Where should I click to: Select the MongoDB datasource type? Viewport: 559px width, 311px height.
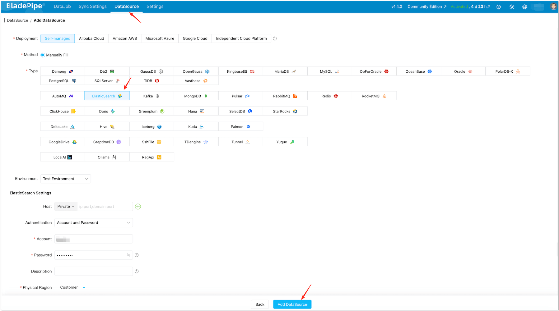196,96
